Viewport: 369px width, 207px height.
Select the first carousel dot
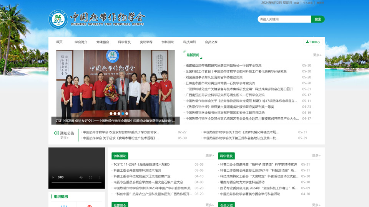pos(111,113)
